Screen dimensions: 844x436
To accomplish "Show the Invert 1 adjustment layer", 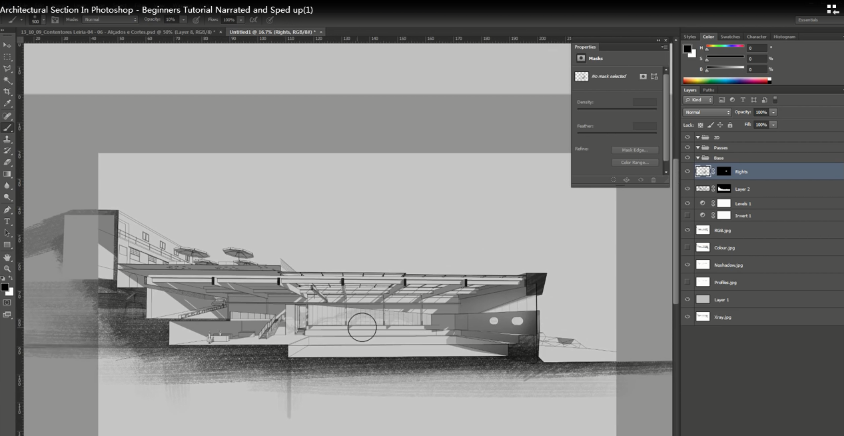I will (x=687, y=215).
